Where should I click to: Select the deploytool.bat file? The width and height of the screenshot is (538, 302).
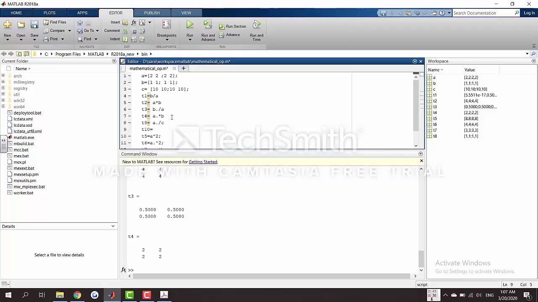27,113
